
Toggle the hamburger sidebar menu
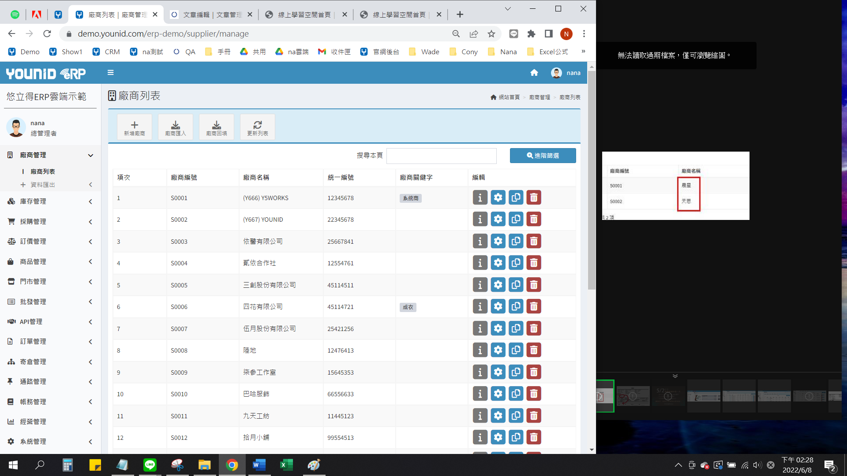point(111,73)
